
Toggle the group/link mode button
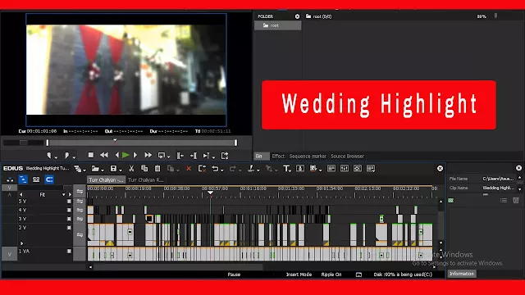tap(36, 179)
